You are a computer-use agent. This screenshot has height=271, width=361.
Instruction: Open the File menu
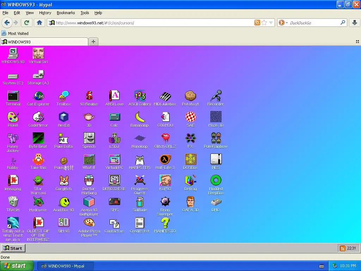(5, 13)
